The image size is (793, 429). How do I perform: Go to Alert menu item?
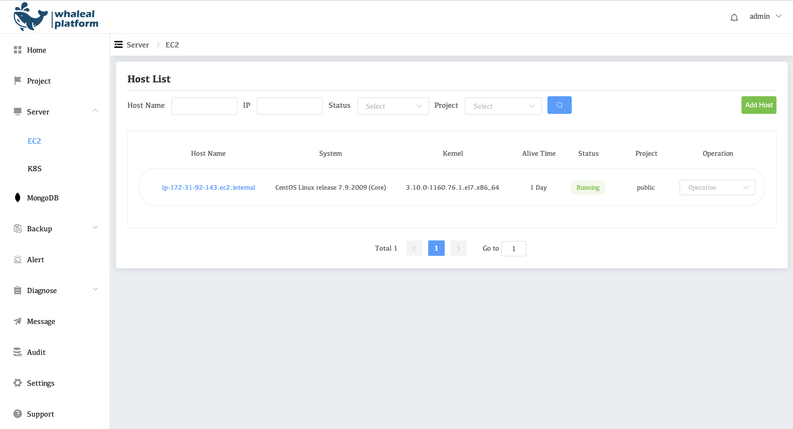pos(35,260)
